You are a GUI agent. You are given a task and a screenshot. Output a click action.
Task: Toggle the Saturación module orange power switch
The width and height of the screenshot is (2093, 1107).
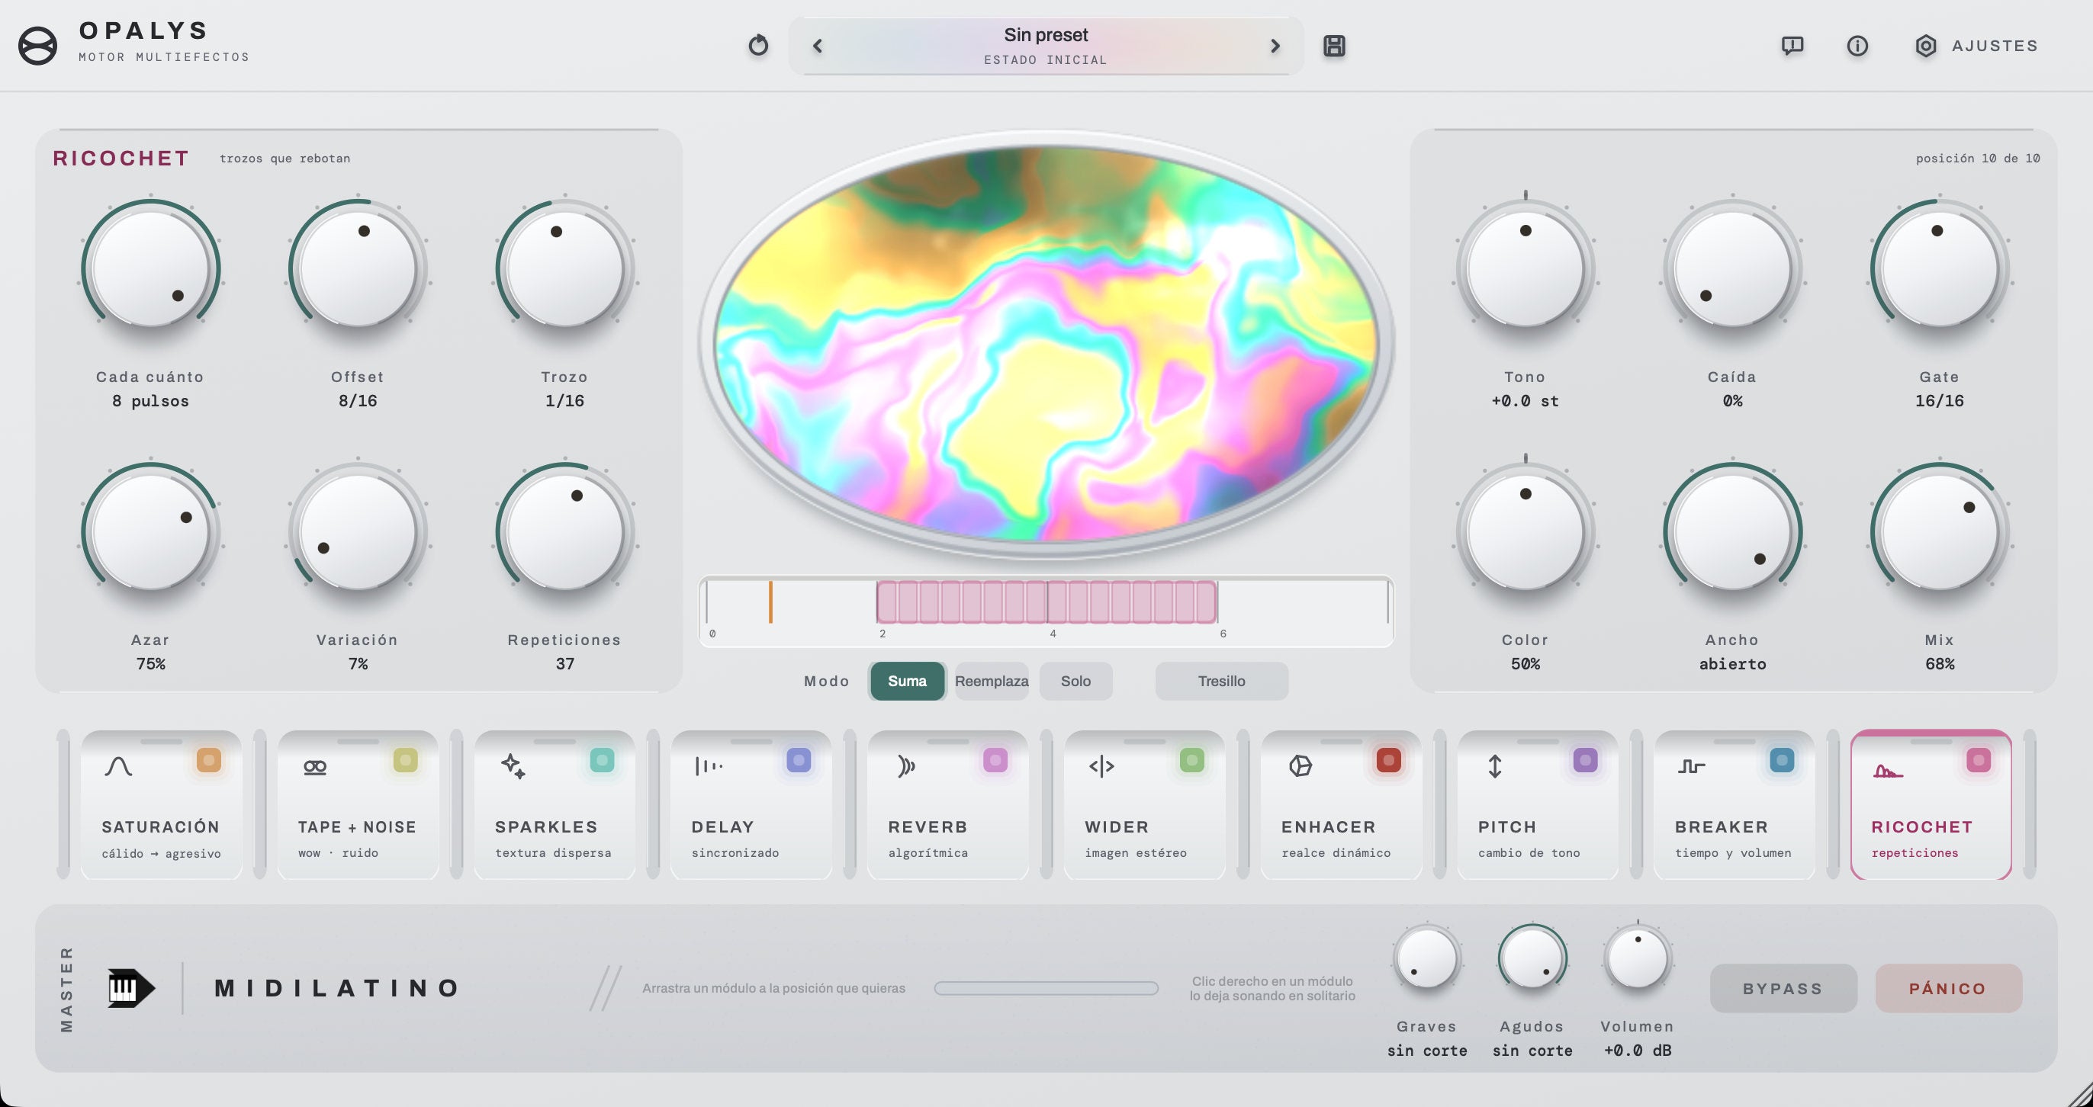click(209, 760)
